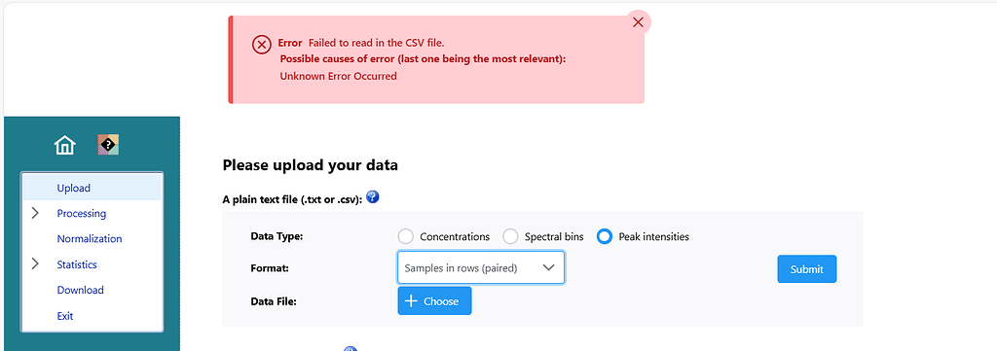Choose the Peak intensities radio option

pyautogui.click(x=605, y=236)
